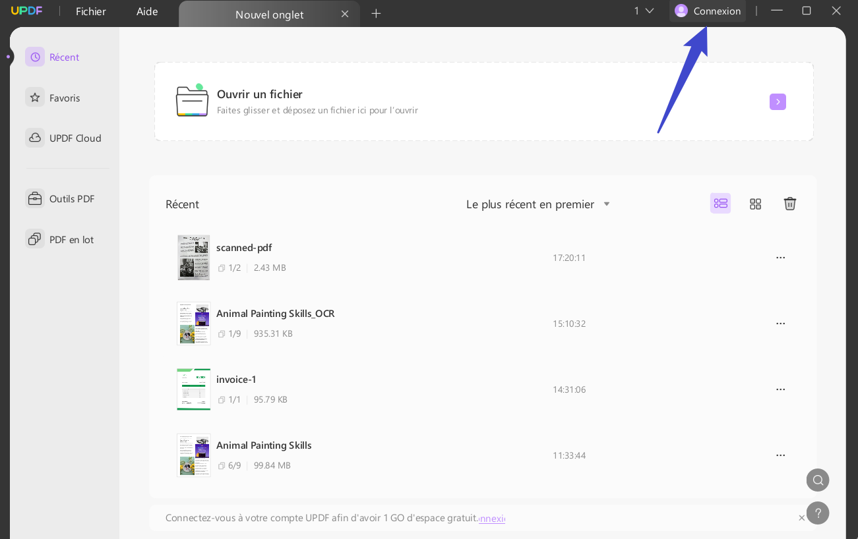858x539 pixels.
Task: Open the Fichier menu
Action: click(x=91, y=11)
